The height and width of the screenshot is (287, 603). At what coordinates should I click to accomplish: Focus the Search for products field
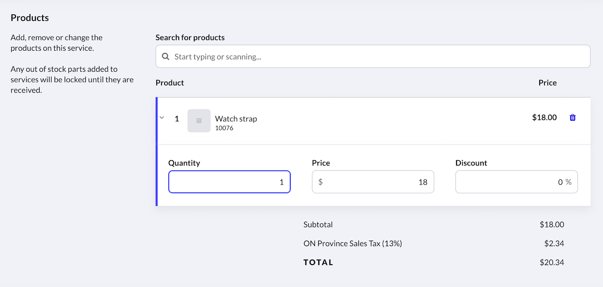tap(373, 56)
